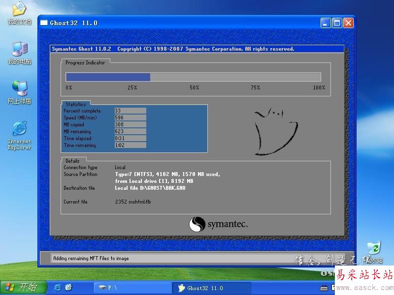
Task: Open the My Documents desktop icon
Action: click(x=19, y=13)
